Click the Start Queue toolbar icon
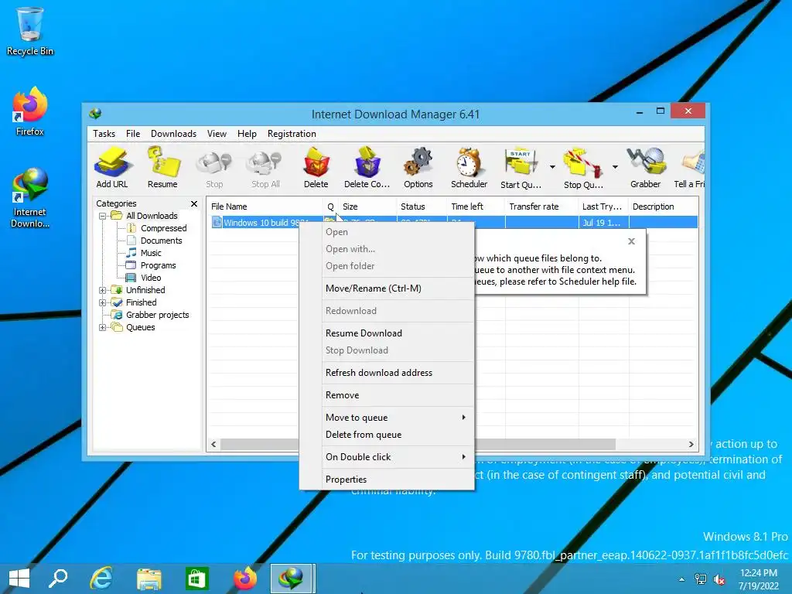792x594 pixels. [521, 167]
